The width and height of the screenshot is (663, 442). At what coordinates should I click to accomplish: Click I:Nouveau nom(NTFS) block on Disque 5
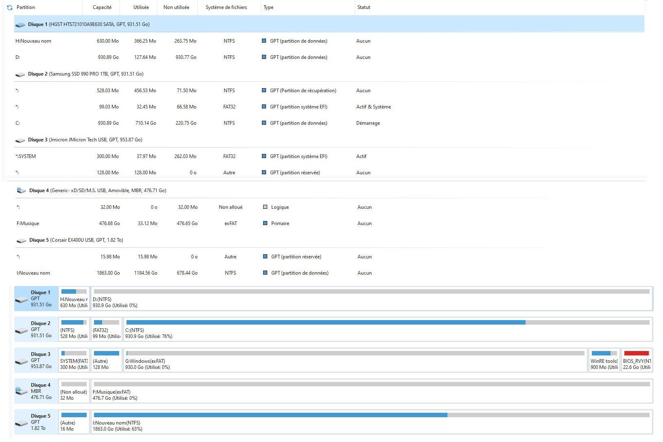coord(371,422)
